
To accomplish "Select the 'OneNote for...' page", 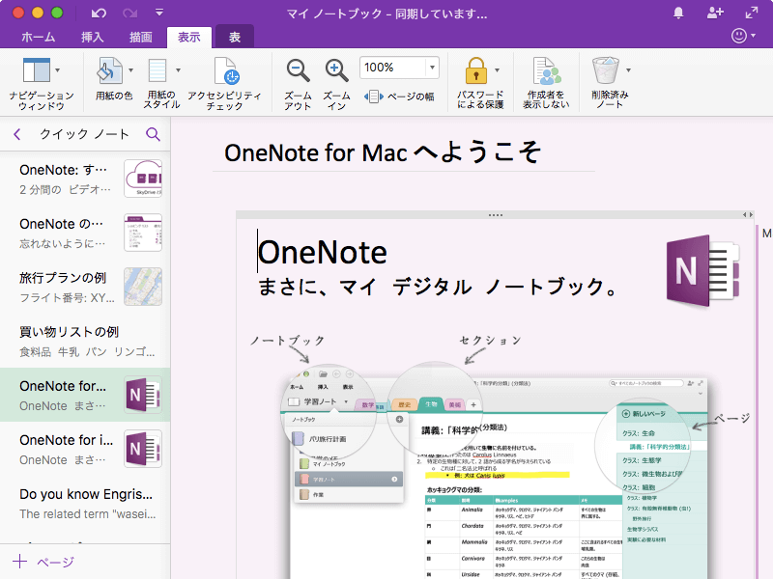I will (85, 395).
